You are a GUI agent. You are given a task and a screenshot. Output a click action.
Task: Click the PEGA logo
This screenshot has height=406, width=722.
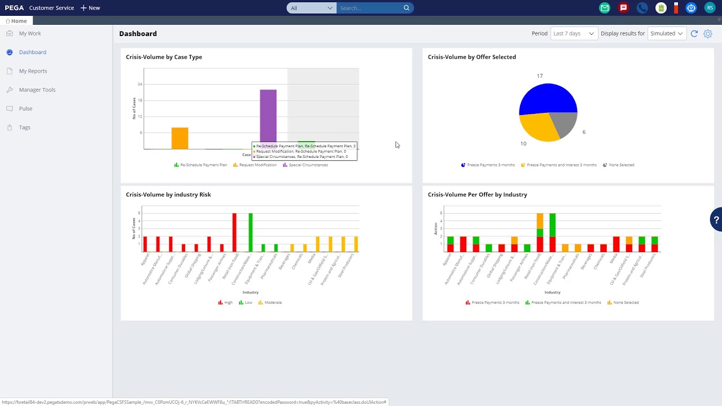14,8
